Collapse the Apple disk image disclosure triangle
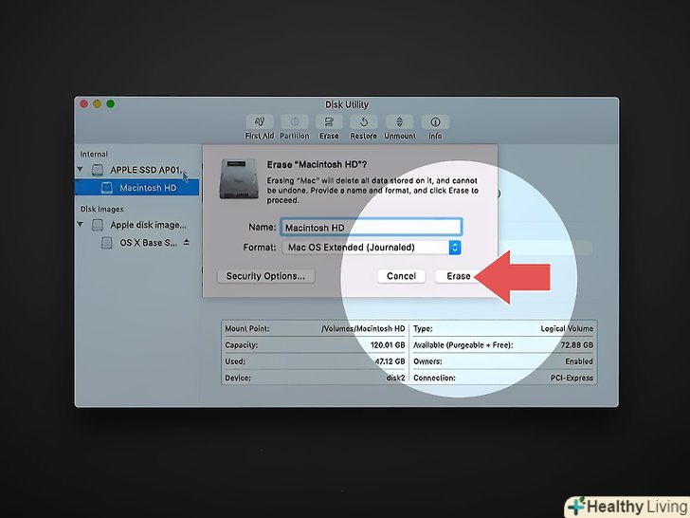The image size is (690, 518). click(x=80, y=224)
